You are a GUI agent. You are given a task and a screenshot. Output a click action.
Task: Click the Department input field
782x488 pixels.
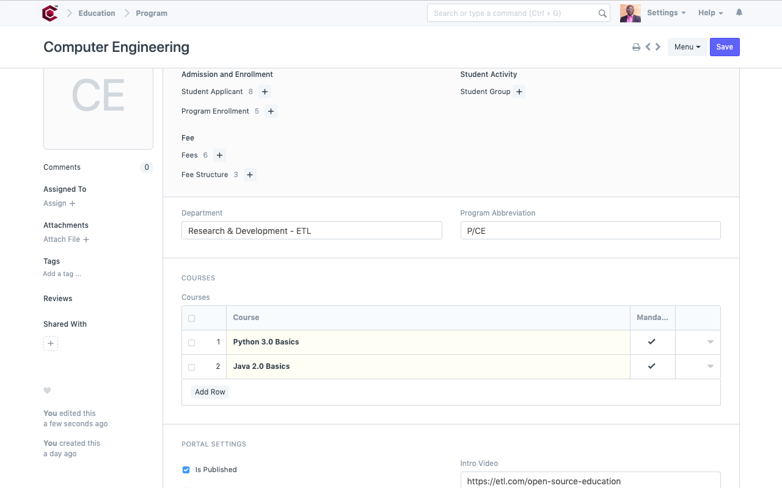pos(312,231)
